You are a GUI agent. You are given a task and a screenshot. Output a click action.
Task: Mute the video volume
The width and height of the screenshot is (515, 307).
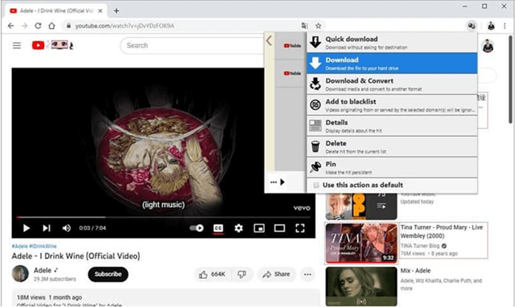click(66, 228)
